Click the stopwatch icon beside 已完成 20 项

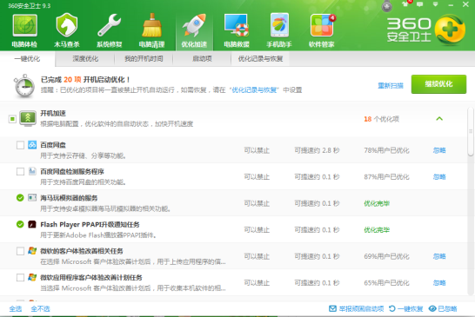(24, 86)
